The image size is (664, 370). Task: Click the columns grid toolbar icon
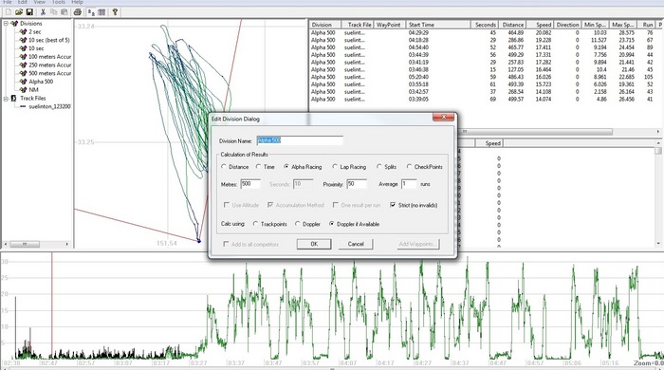click(101, 12)
